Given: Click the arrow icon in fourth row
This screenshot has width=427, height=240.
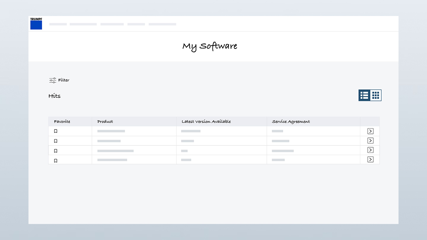Looking at the screenshot, I should click(370, 160).
